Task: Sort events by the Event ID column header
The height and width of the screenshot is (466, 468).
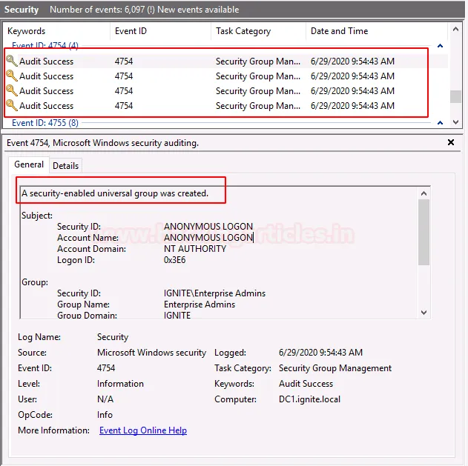Action: click(131, 31)
